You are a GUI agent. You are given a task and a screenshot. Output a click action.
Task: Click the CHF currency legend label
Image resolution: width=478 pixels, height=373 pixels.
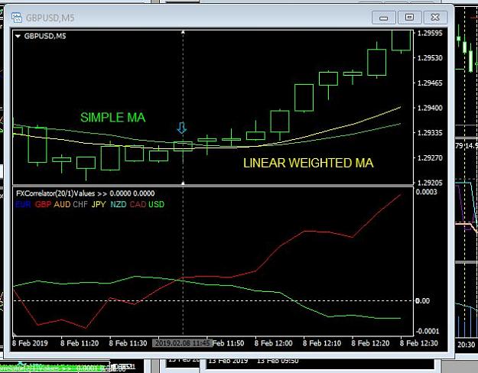(x=80, y=204)
